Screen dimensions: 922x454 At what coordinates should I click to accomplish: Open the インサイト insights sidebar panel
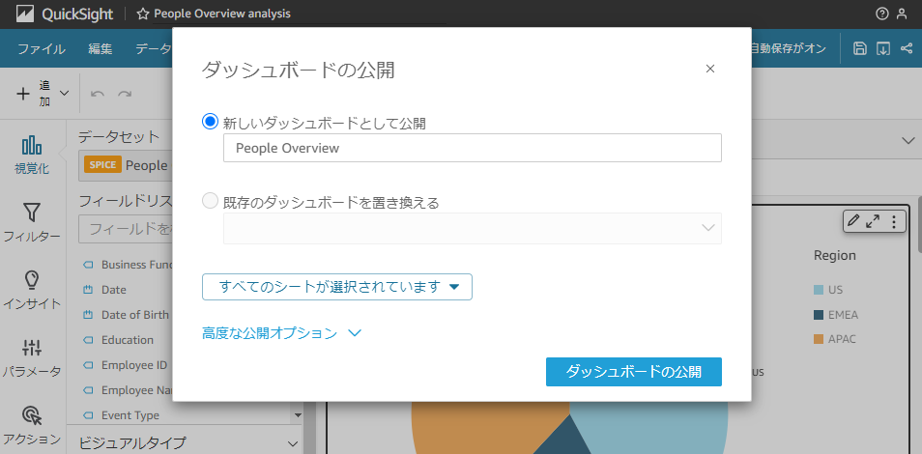click(x=32, y=290)
